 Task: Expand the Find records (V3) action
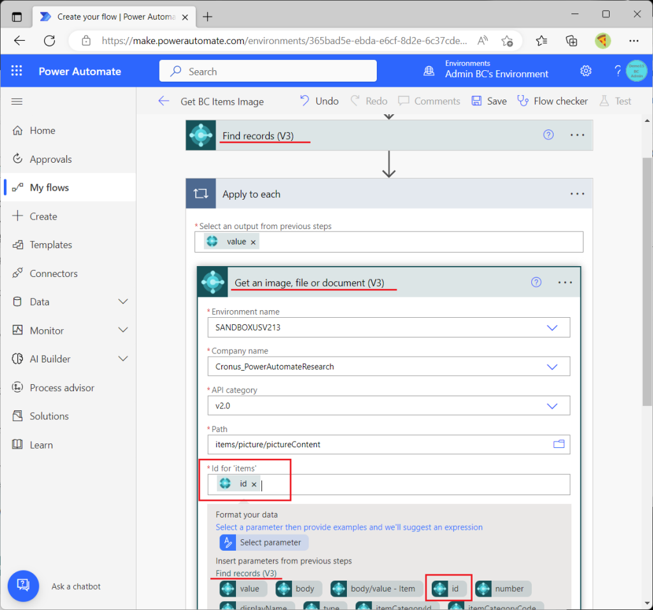pyautogui.click(x=389, y=135)
